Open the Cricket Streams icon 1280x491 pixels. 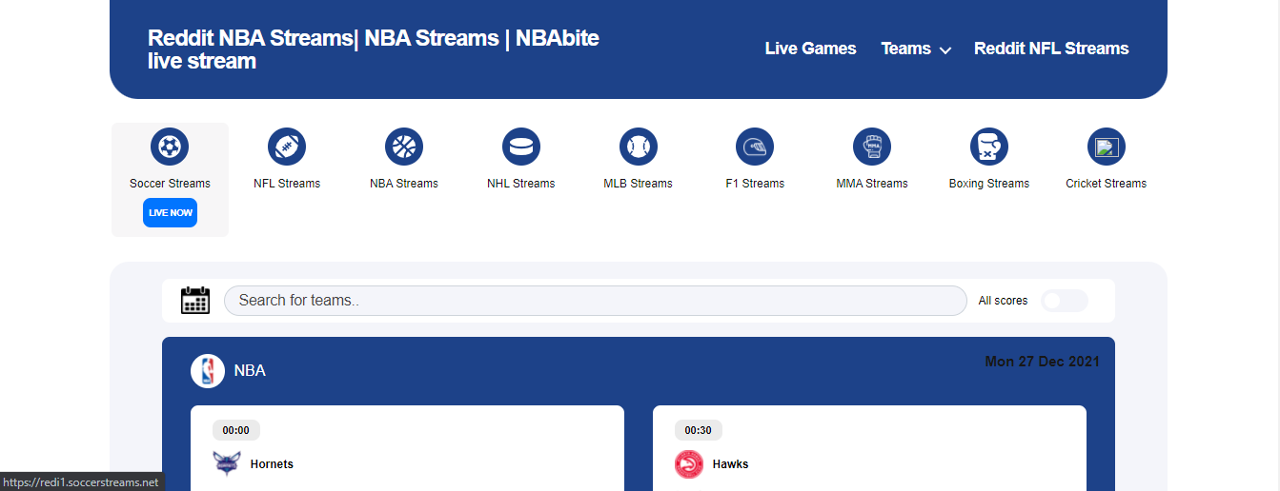[1107, 147]
